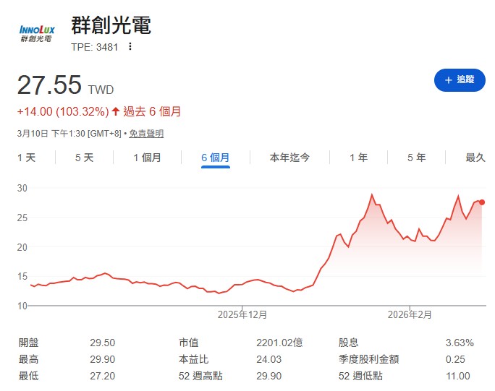Follow the stock with the 追蹤 button

(x=460, y=80)
